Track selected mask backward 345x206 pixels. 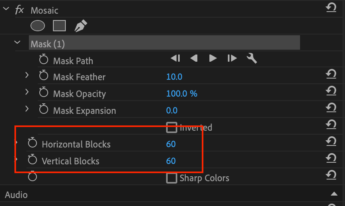(x=194, y=59)
